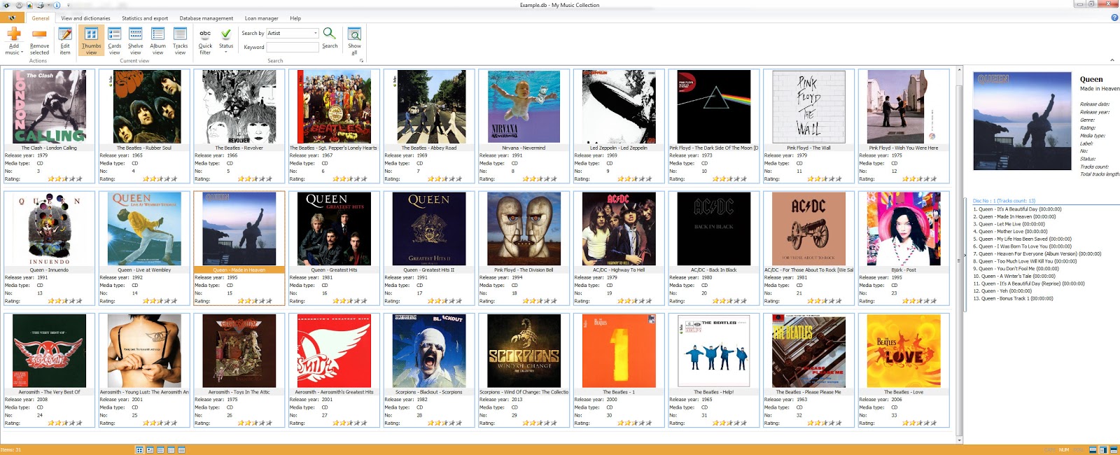
Task: Click track '4. Queen - Mother Love'
Action: click(1010, 232)
